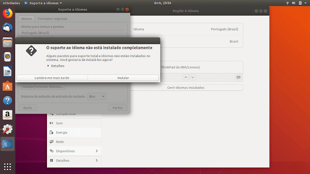310x174 pixels.
Task: Show keyboard layout preview icon
Action: (238, 77)
